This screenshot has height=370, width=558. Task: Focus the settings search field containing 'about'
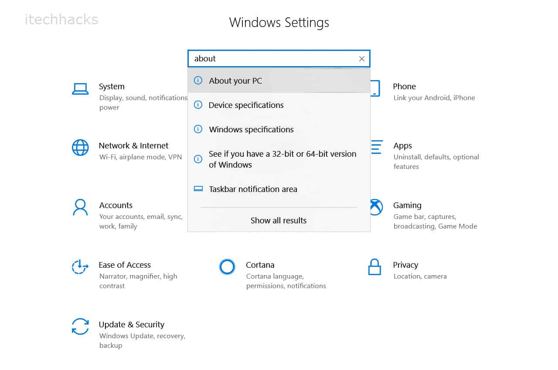(x=279, y=59)
